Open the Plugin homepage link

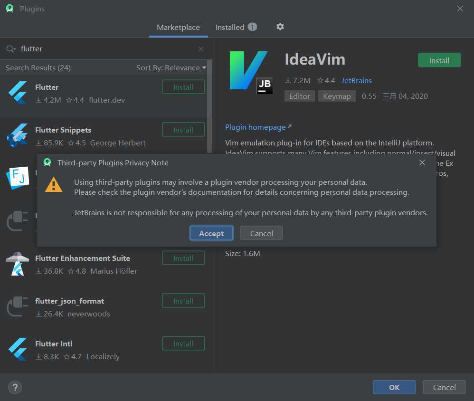coord(258,127)
